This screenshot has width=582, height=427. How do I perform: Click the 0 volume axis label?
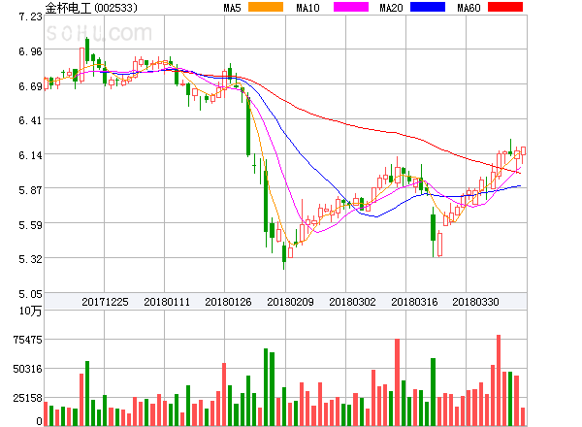(x=40, y=421)
